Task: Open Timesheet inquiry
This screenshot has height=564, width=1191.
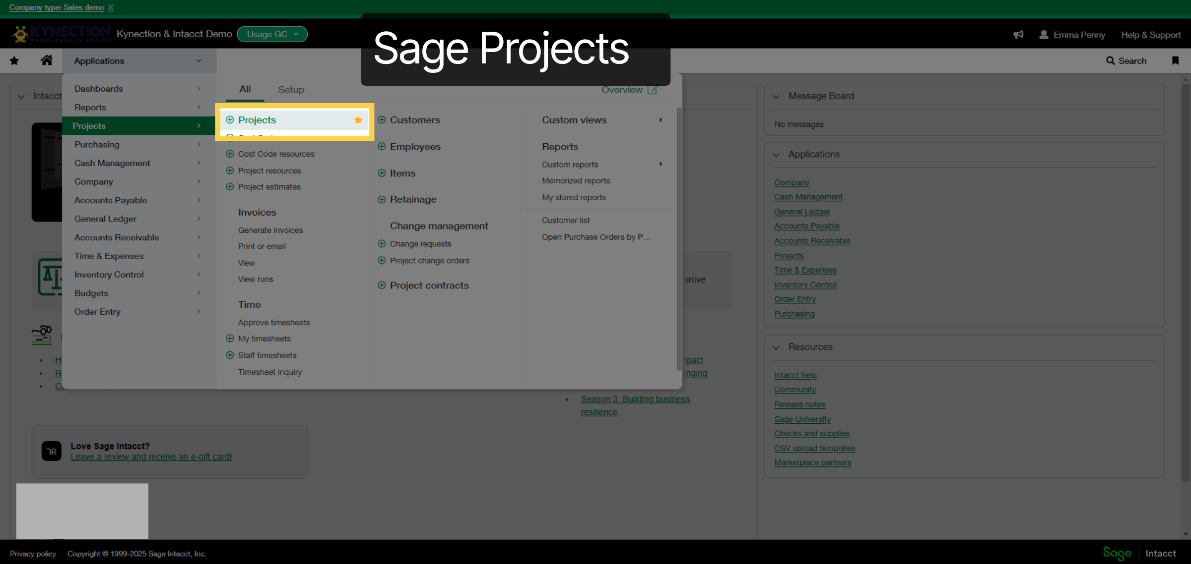Action: [x=270, y=372]
